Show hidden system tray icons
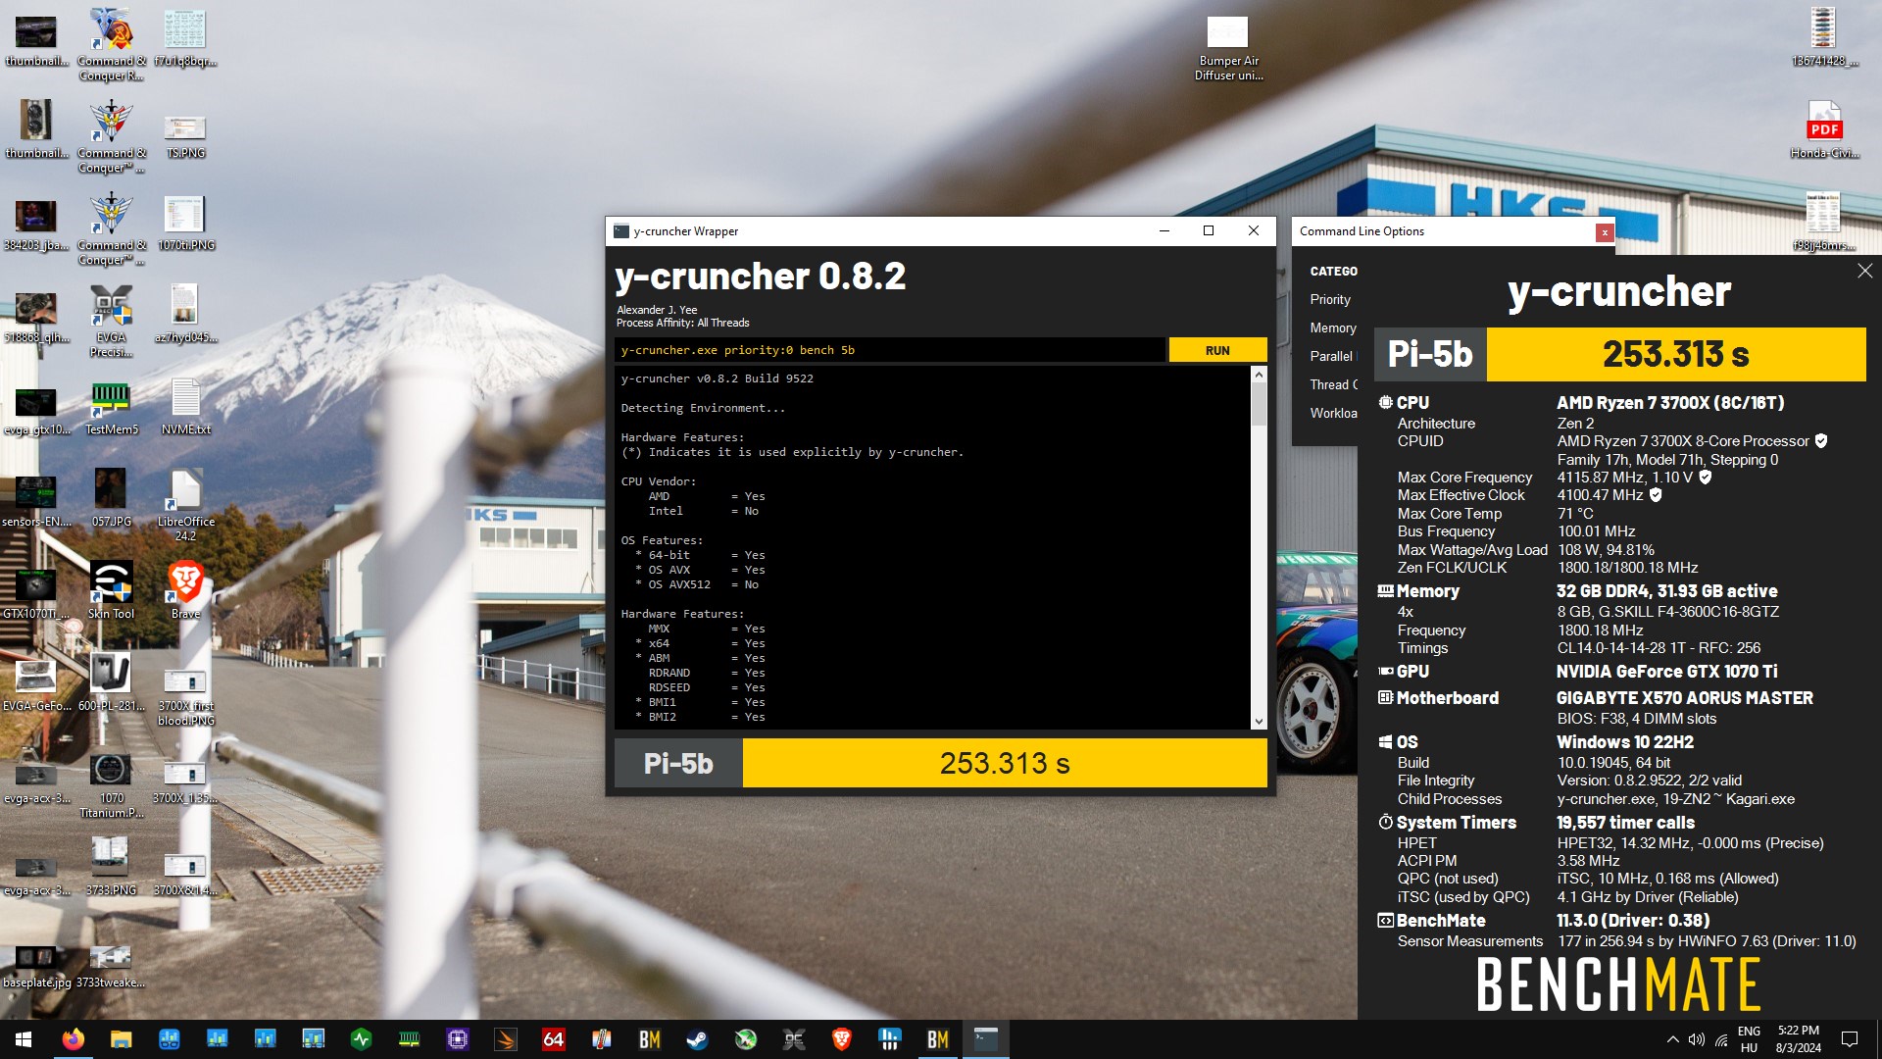 tap(1672, 1039)
